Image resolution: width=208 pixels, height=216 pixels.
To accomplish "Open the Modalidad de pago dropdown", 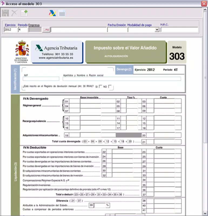I will tap(157, 30).
